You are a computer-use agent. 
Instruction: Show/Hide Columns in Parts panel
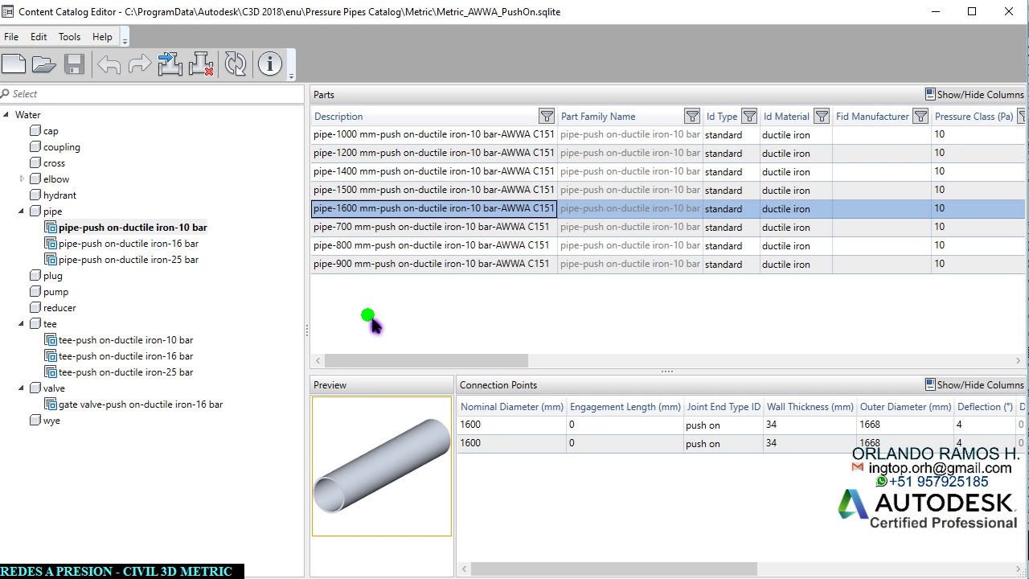974,95
